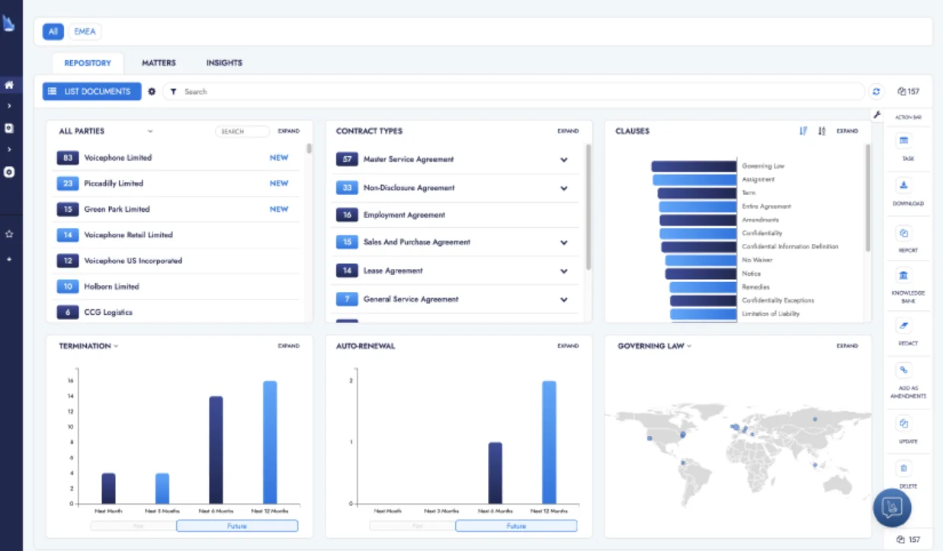Click the Delete trash icon
This screenshot has width=943, height=551.
[x=903, y=468]
